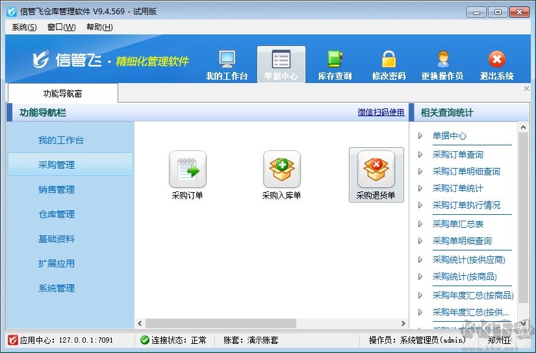Click the 操作员: 系统管理员(admin) status text
Image resolution: width=536 pixels, height=353 pixels.
417,340
